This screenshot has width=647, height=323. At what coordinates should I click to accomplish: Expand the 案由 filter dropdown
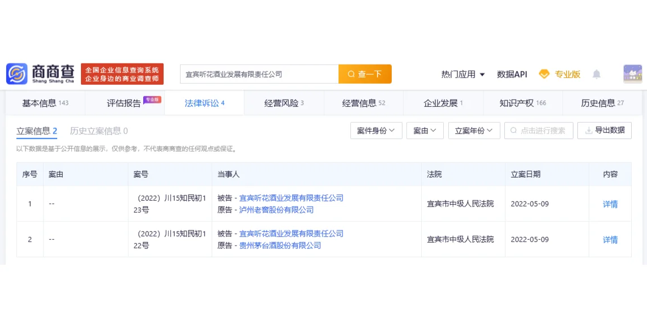(x=425, y=131)
